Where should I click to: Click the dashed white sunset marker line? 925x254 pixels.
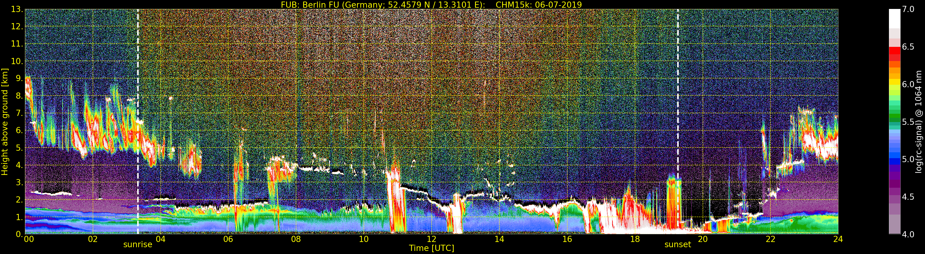(x=677, y=121)
